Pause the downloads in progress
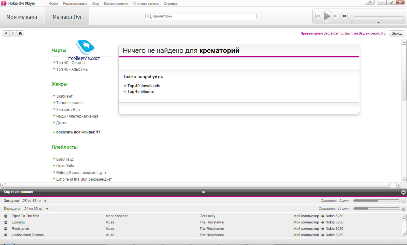Image resolution: width=407 pixels, height=245 pixels. click(404, 201)
